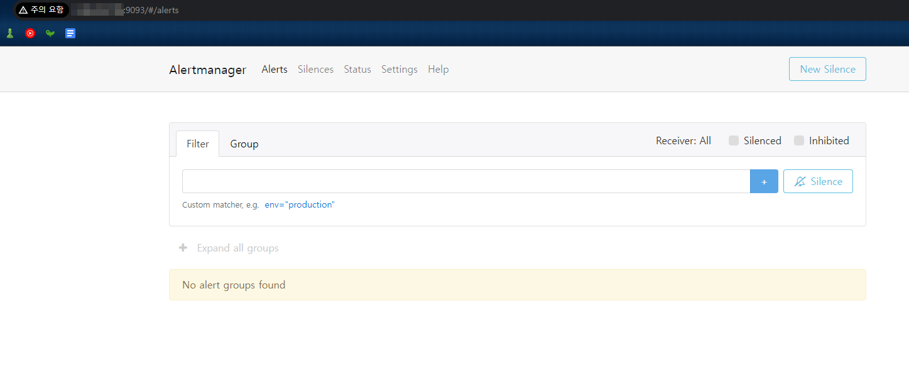Viewport: 909px width, 365px height.
Task: Click the Alertmanager brand link
Action: coord(208,70)
